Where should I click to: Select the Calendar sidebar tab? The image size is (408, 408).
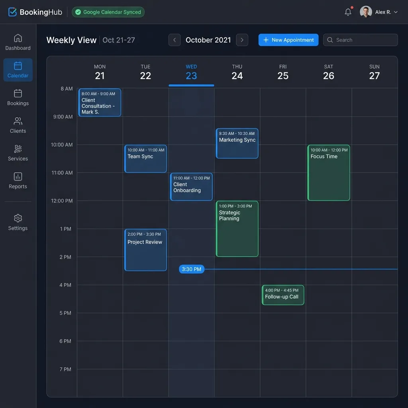point(18,70)
